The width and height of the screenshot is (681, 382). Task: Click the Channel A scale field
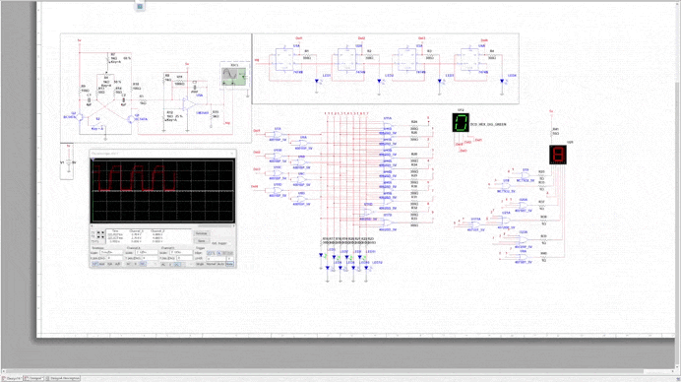pyautogui.click(x=147, y=252)
